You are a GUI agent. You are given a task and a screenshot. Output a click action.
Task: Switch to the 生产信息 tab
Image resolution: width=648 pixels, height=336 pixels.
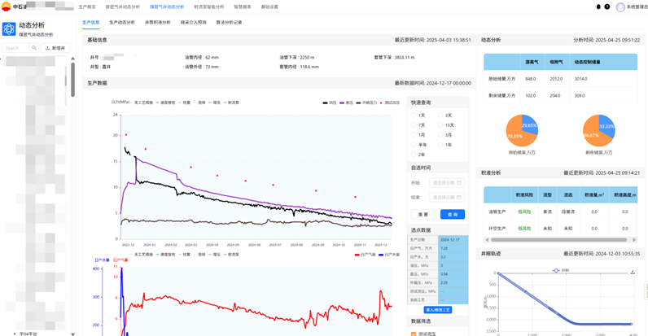pyautogui.click(x=90, y=22)
